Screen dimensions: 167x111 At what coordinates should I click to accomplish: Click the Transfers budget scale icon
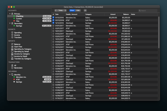[x=12, y=37]
